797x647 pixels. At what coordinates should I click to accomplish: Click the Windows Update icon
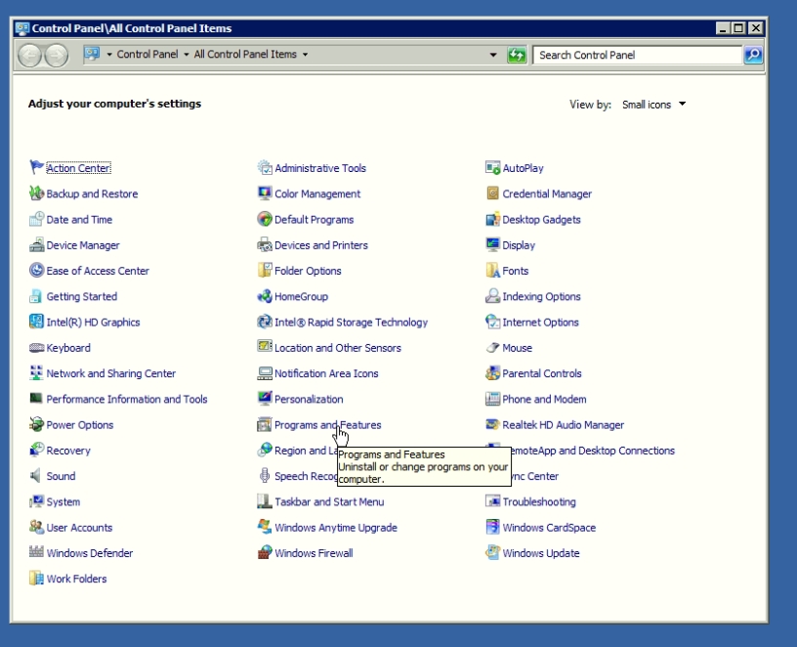point(492,552)
